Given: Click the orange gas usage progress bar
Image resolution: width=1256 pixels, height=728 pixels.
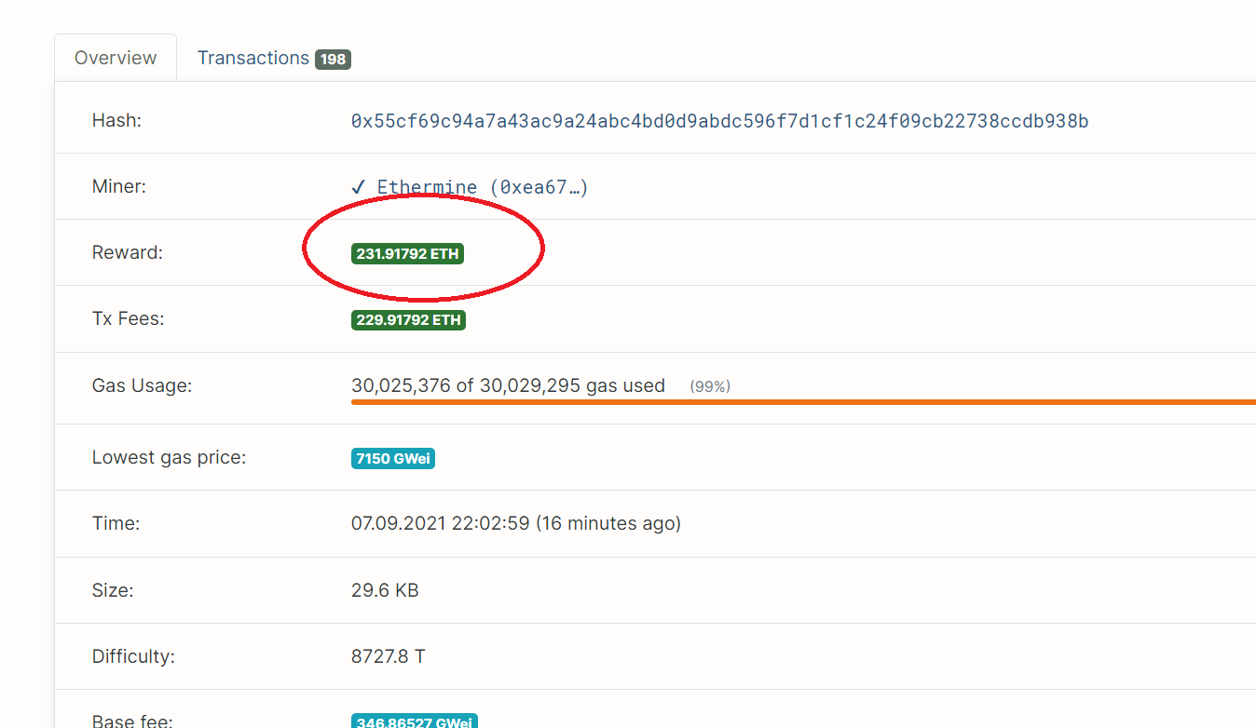Looking at the screenshot, I should 803,402.
